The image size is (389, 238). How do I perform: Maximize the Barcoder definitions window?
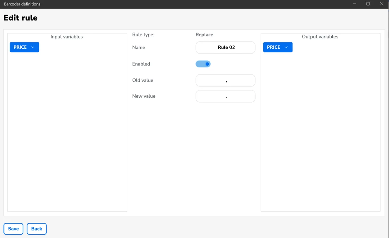[x=368, y=4]
